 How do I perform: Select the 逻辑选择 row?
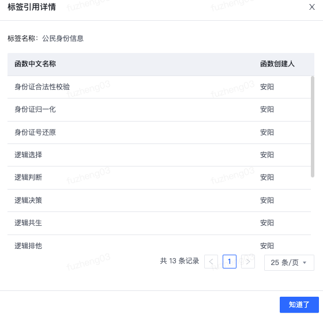click(159, 155)
